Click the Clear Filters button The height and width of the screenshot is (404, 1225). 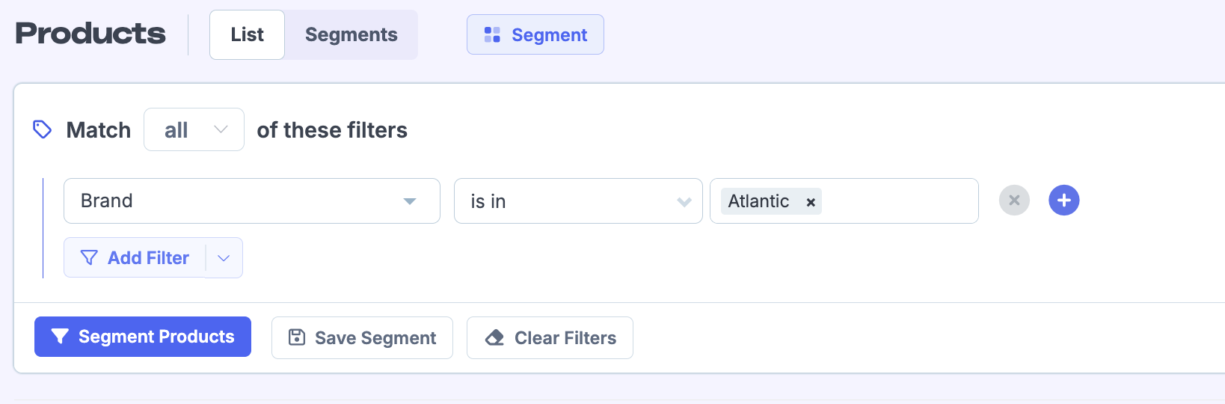[550, 338]
